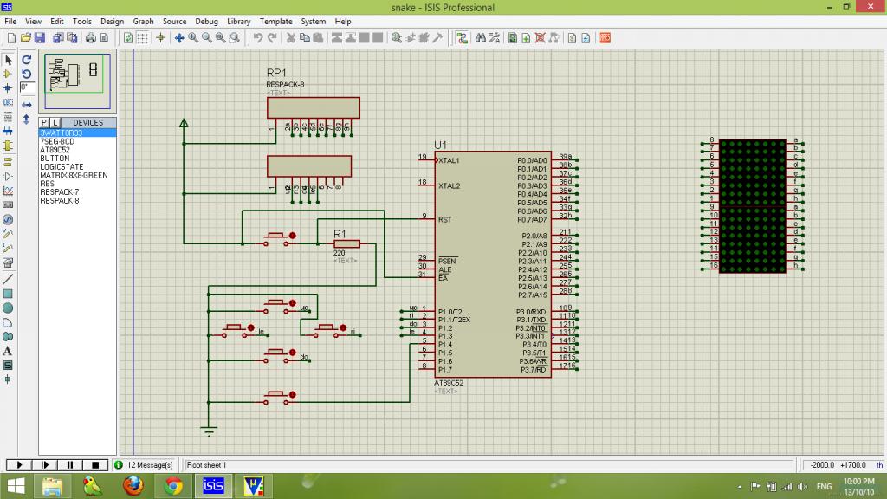Click the P pick devices button

(x=43, y=123)
